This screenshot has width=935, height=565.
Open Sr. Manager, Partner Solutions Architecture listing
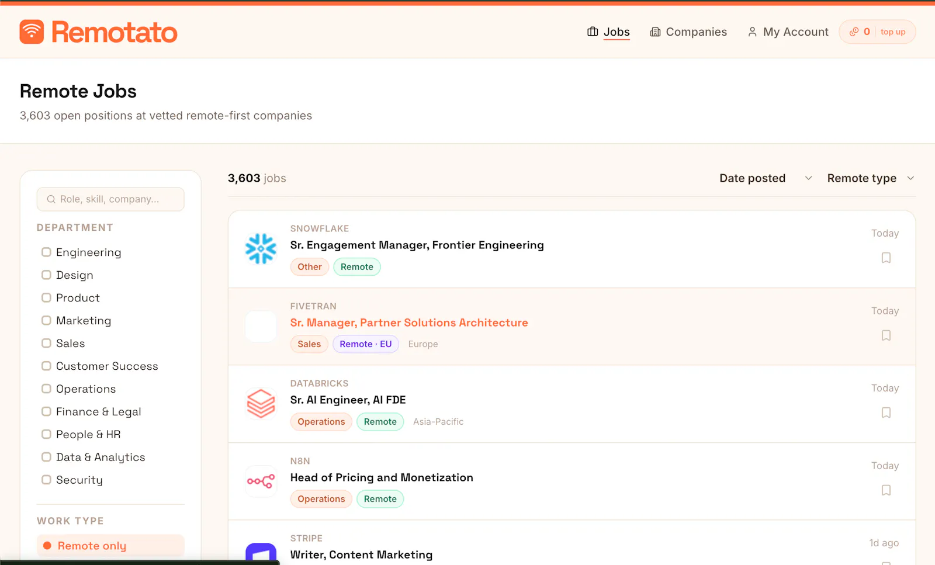(x=409, y=323)
